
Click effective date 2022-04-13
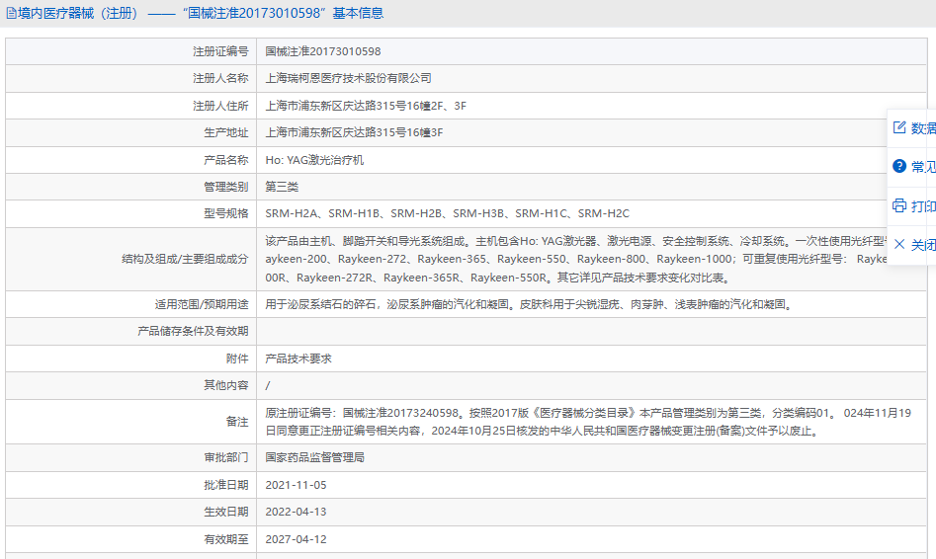[297, 512]
